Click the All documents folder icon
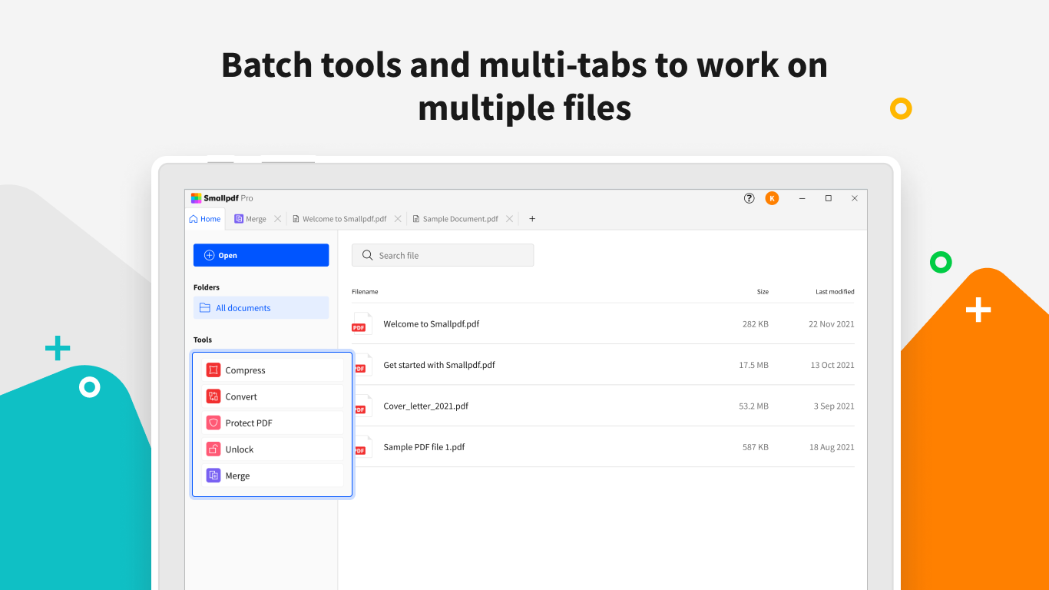This screenshot has width=1049, height=590. tap(205, 308)
